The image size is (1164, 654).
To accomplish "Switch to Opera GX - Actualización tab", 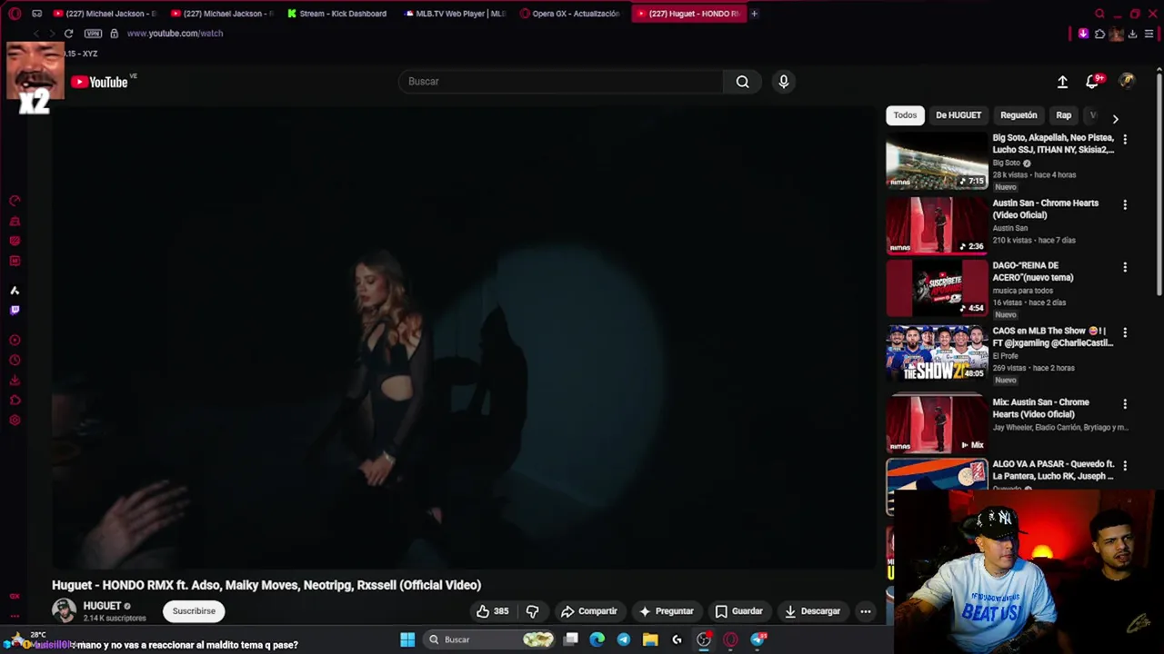I will [571, 14].
